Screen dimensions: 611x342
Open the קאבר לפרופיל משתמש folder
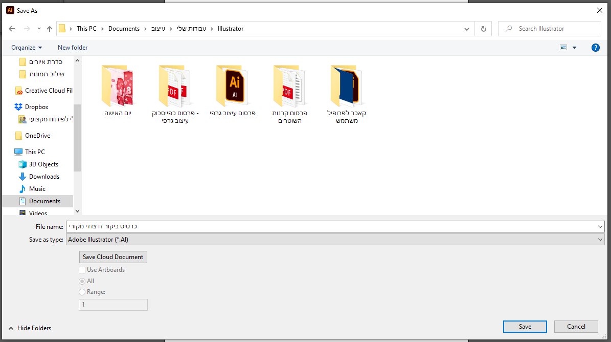click(x=347, y=94)
